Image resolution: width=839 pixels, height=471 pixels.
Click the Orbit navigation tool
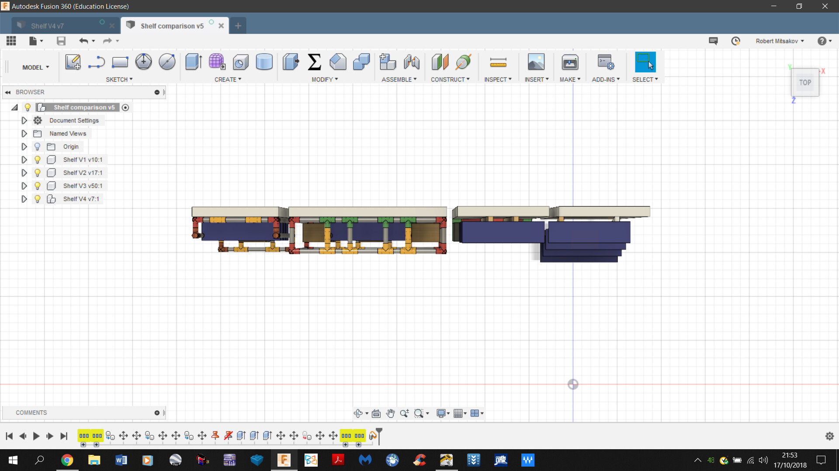358,413
